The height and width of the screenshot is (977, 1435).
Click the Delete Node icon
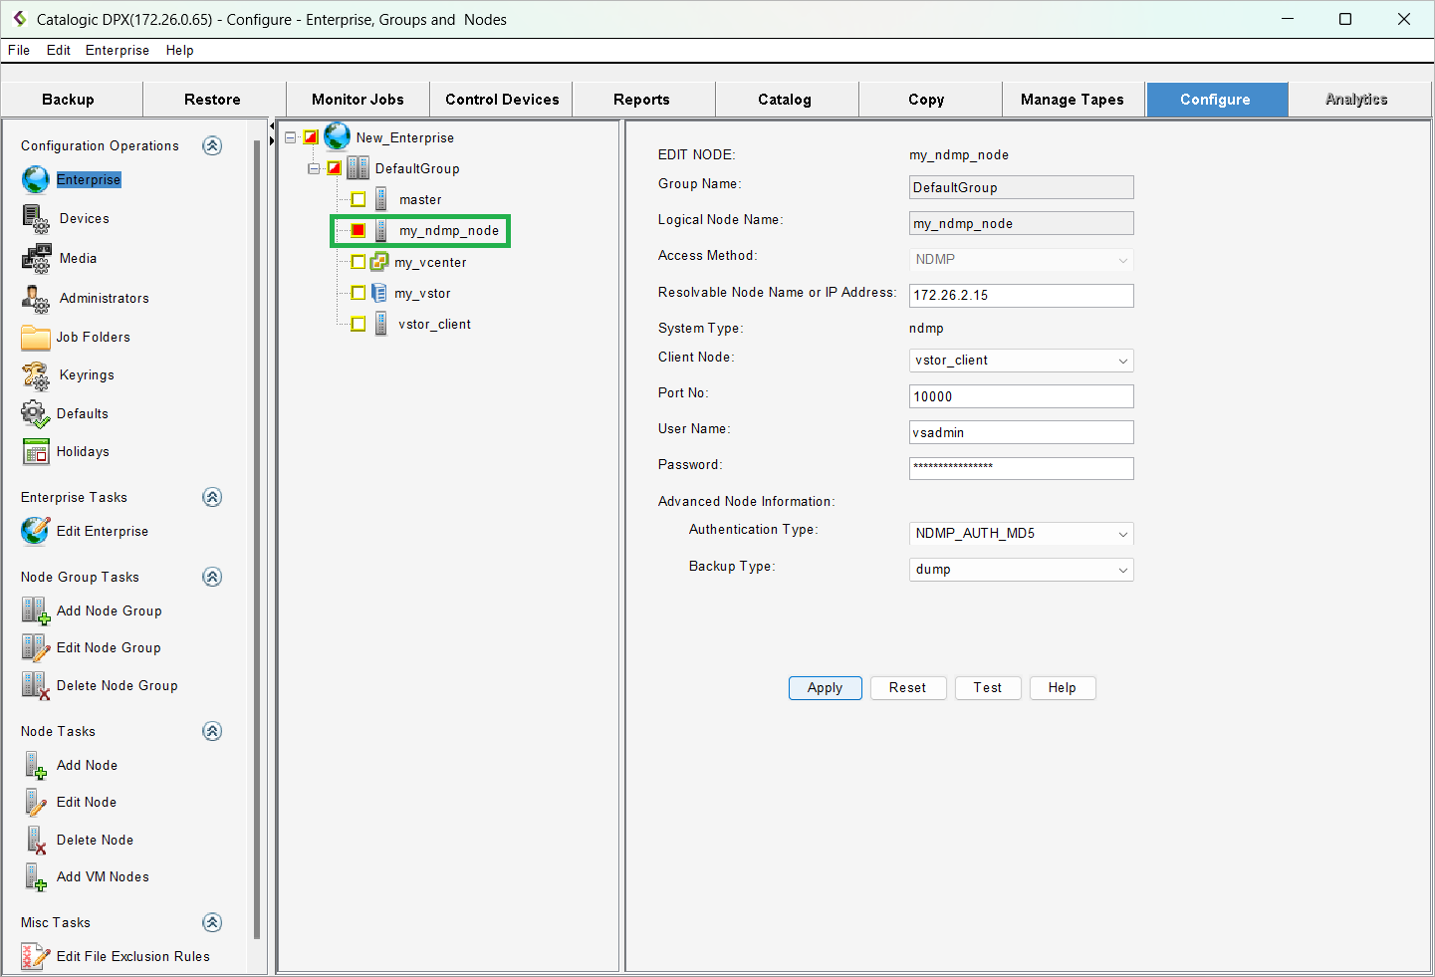point(36,840)
